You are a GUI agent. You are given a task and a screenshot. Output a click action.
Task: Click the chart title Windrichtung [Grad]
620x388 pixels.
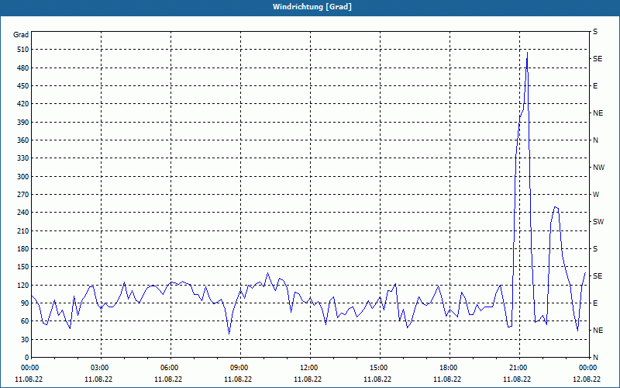point(312,7)
